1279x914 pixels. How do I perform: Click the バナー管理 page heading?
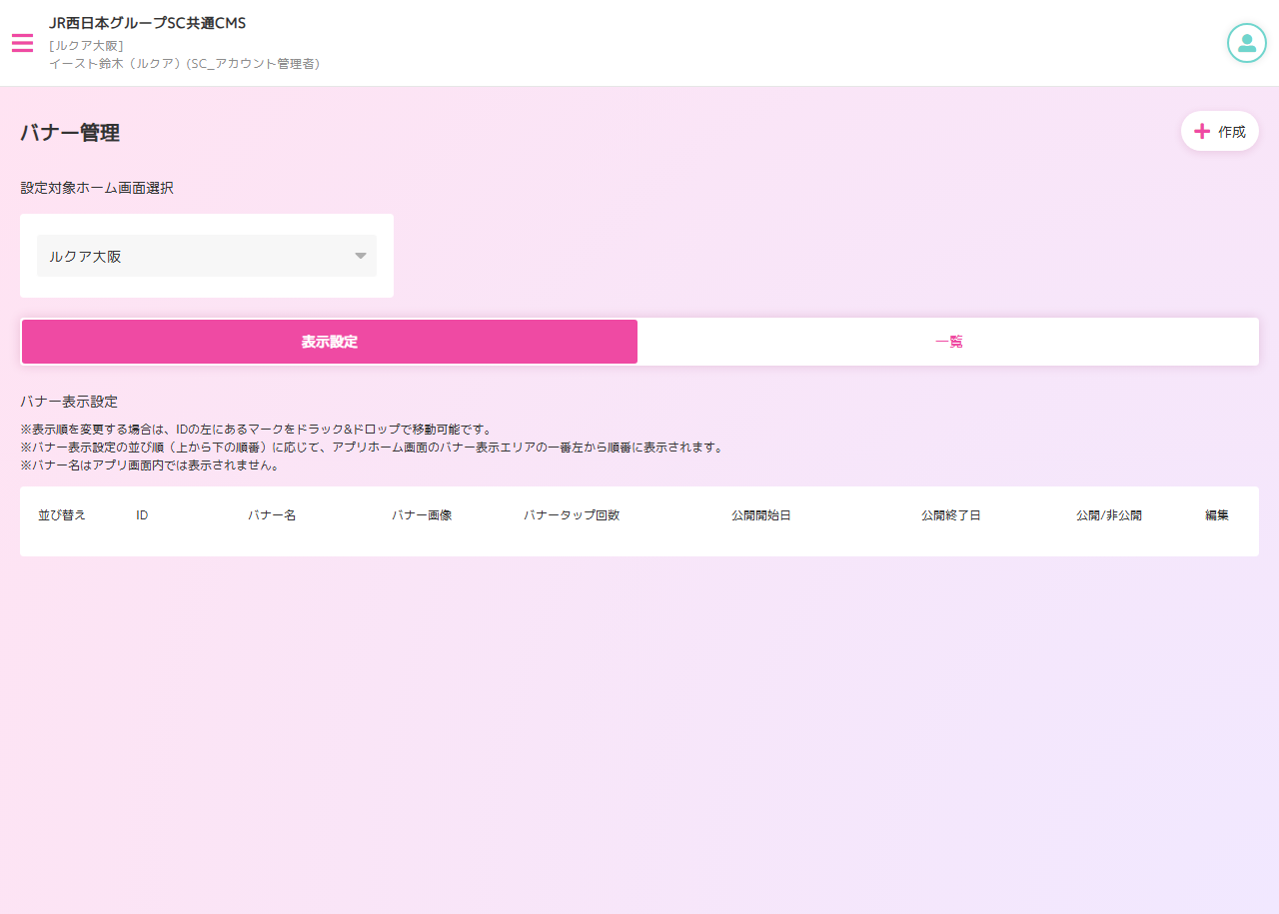(70, 133)
